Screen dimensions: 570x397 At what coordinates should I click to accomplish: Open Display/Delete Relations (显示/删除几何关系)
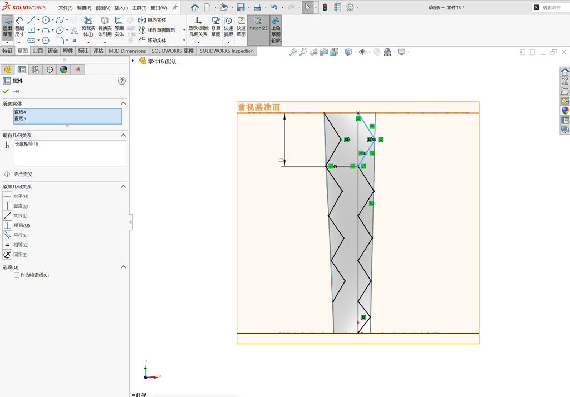click(198, 27)
